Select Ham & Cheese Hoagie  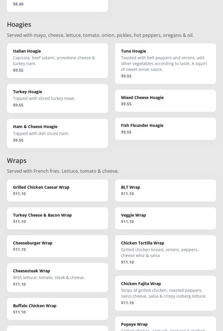57,133
